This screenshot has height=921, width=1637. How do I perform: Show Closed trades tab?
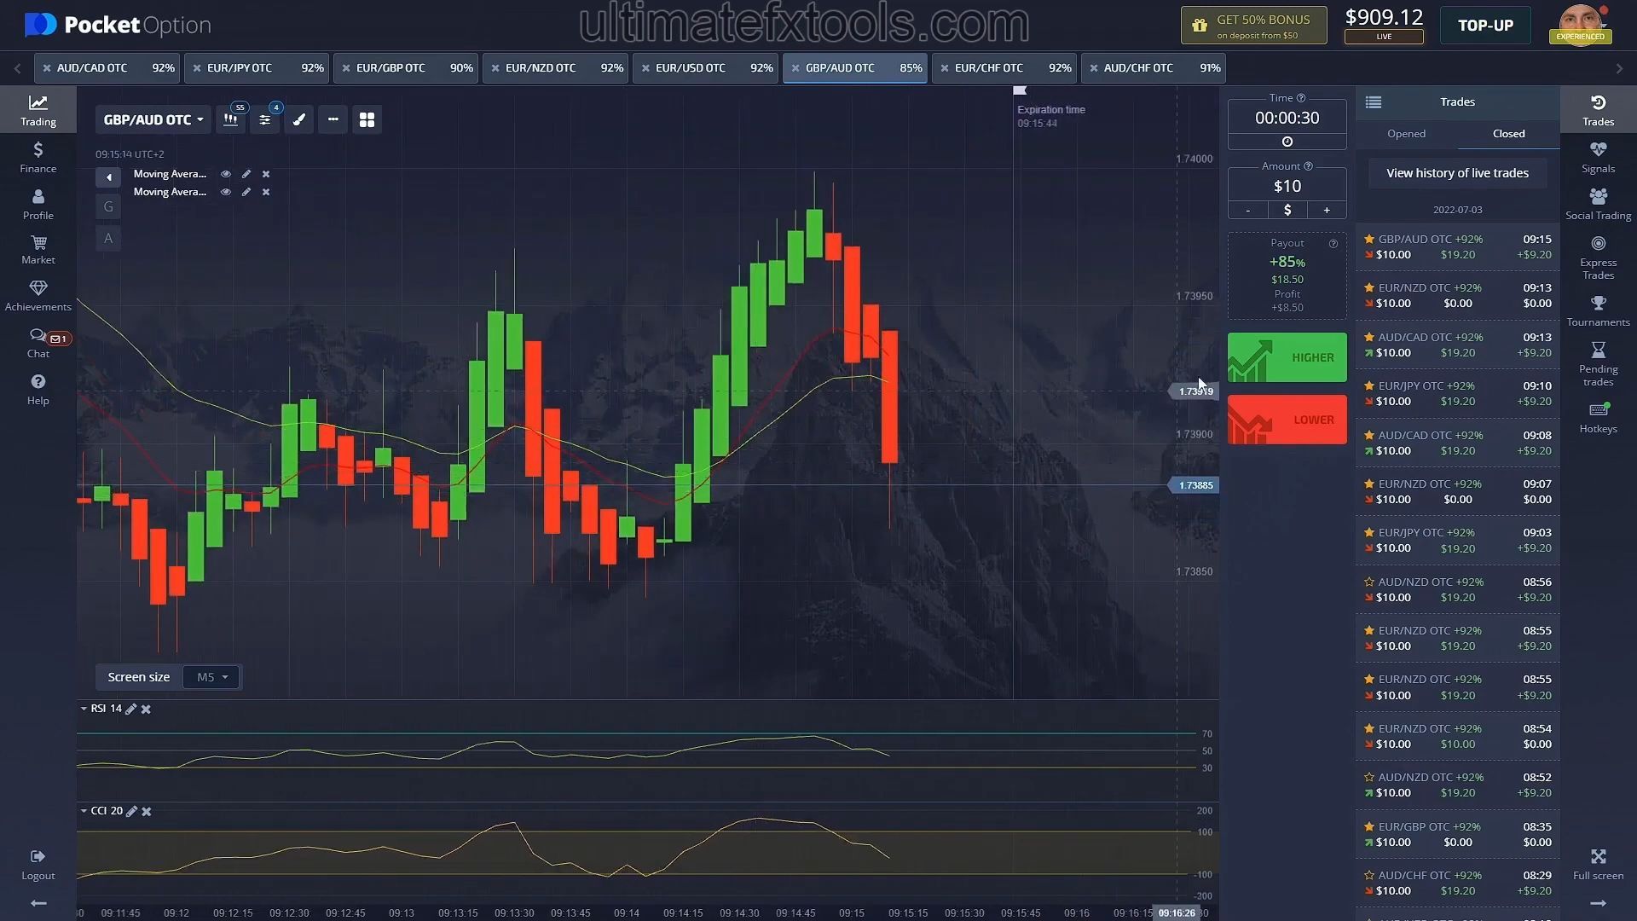pos(1508,134)
